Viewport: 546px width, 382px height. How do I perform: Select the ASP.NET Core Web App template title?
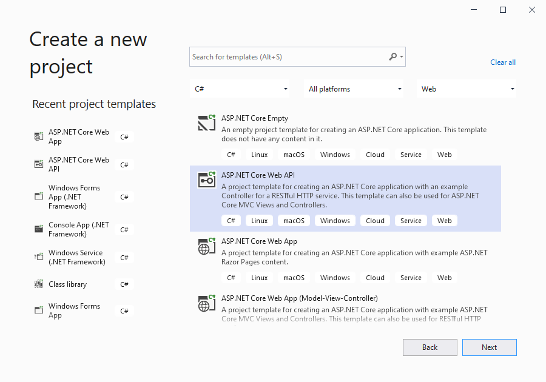coord(260,241)
